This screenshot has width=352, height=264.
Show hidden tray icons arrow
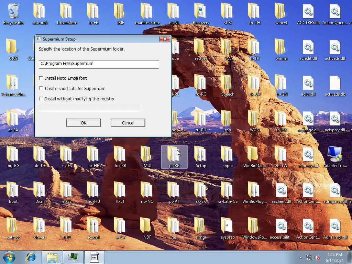(x=300, y=257)
